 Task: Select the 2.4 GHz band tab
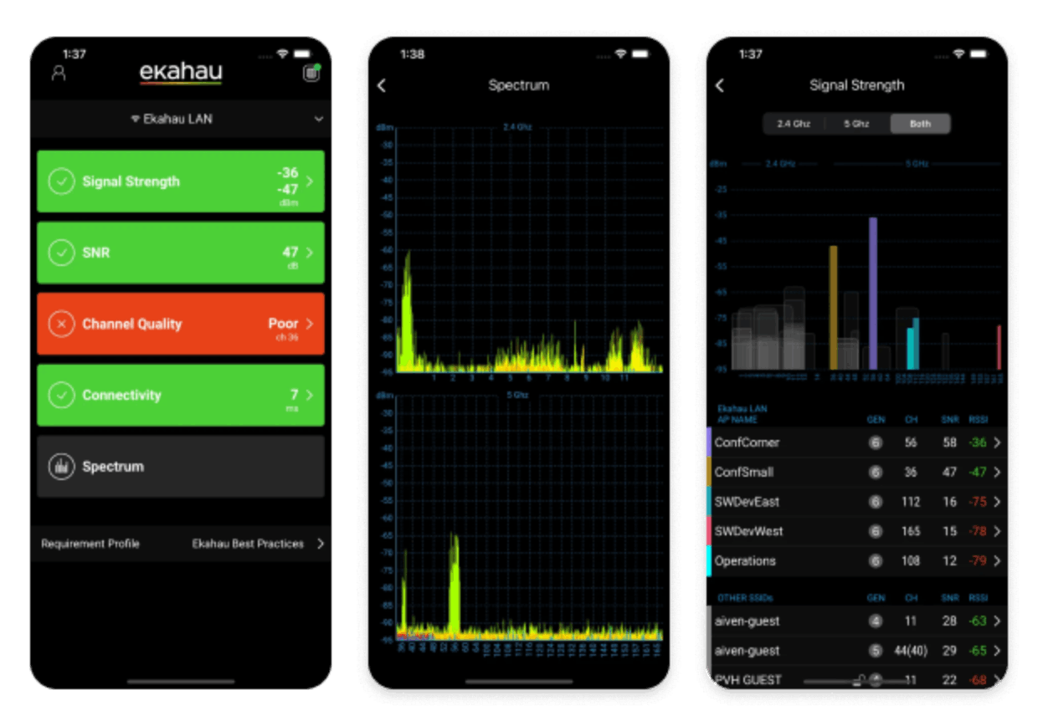coord(794,124)
